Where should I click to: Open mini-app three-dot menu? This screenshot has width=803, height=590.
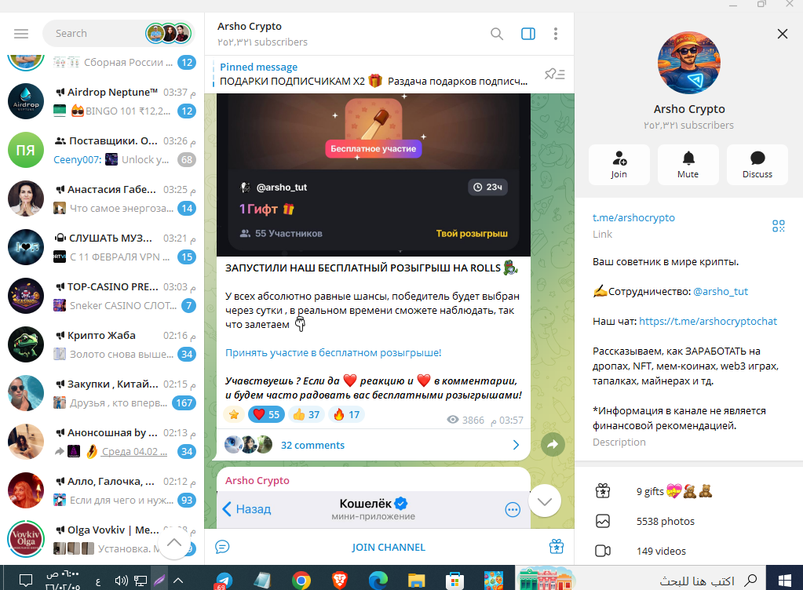512,510
